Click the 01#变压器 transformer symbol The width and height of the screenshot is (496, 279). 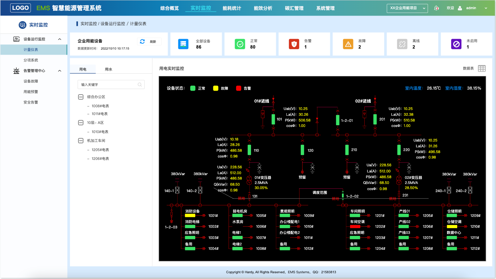[x=249, y=180]
